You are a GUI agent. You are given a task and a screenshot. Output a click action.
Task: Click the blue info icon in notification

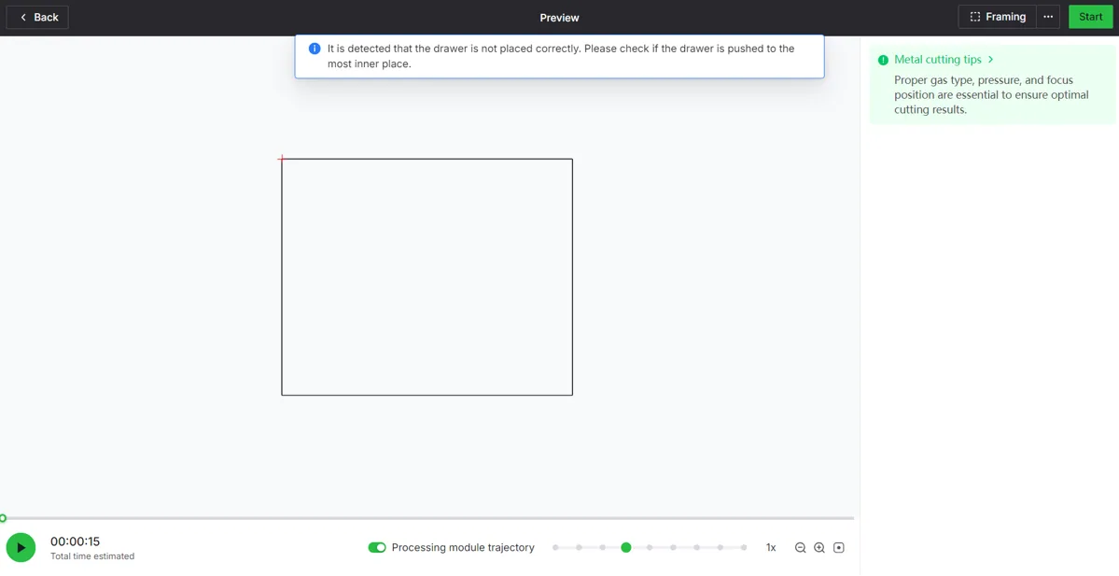(x=314, y=49)
